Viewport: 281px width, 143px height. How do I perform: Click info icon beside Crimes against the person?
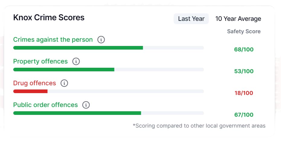[101, 40]
